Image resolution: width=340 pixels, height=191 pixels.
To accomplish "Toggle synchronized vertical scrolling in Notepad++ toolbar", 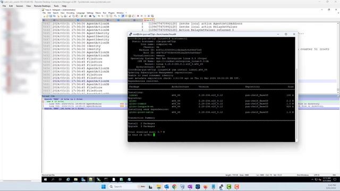I will pyautogui.click(x=107, y=16).
